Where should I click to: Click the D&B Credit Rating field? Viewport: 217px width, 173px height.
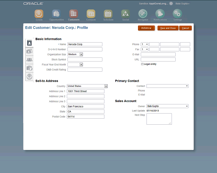(85, 70)
